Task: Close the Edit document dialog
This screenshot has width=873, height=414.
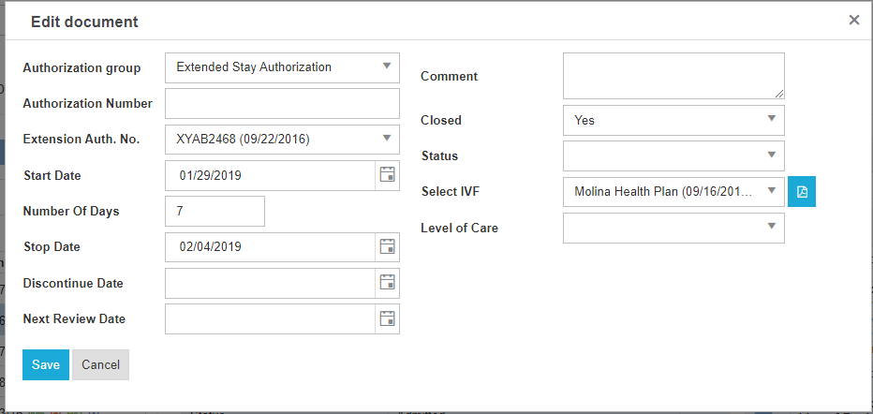Action: coord(853,20)
